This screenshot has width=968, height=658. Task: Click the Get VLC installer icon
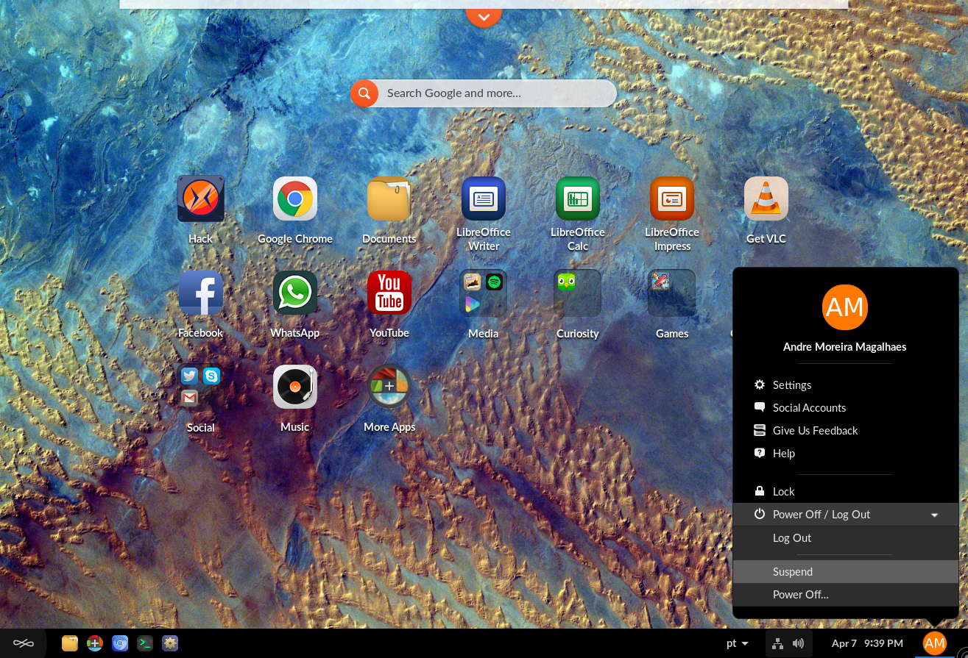[x=766, y=199]
